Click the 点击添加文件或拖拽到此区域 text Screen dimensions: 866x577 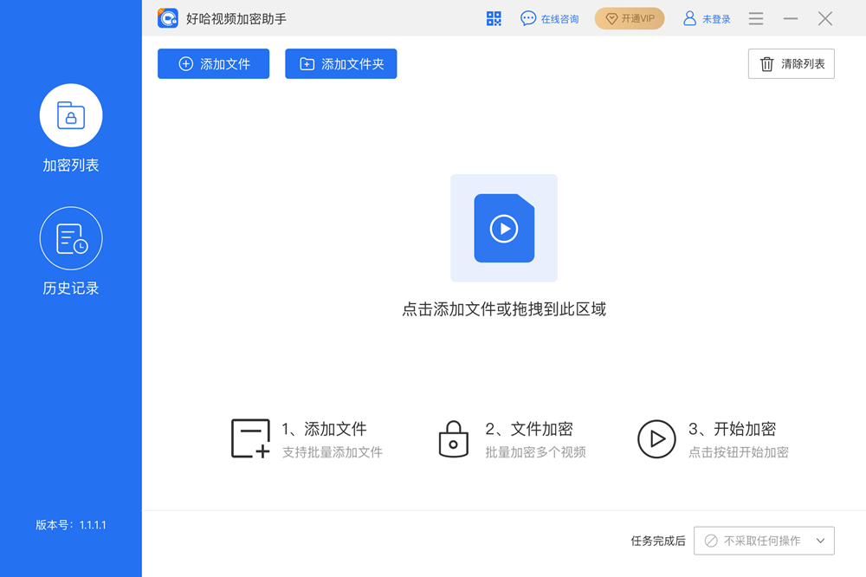(x=504, y=309)
